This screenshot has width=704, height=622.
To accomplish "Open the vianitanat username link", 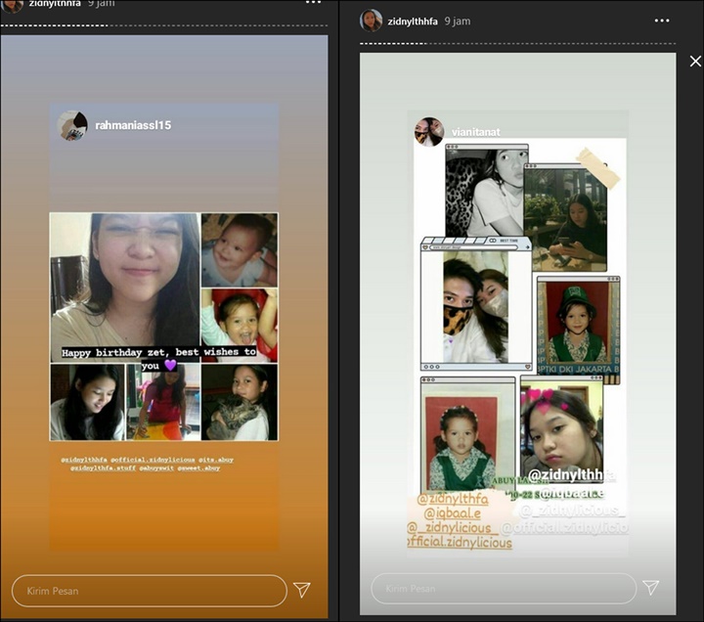I will (x=475, y=132).
